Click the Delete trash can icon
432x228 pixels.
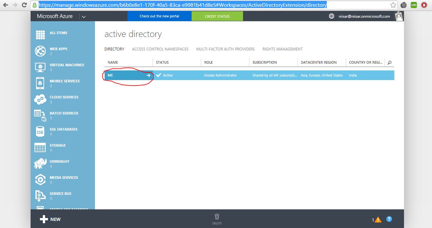click(217, 216)
